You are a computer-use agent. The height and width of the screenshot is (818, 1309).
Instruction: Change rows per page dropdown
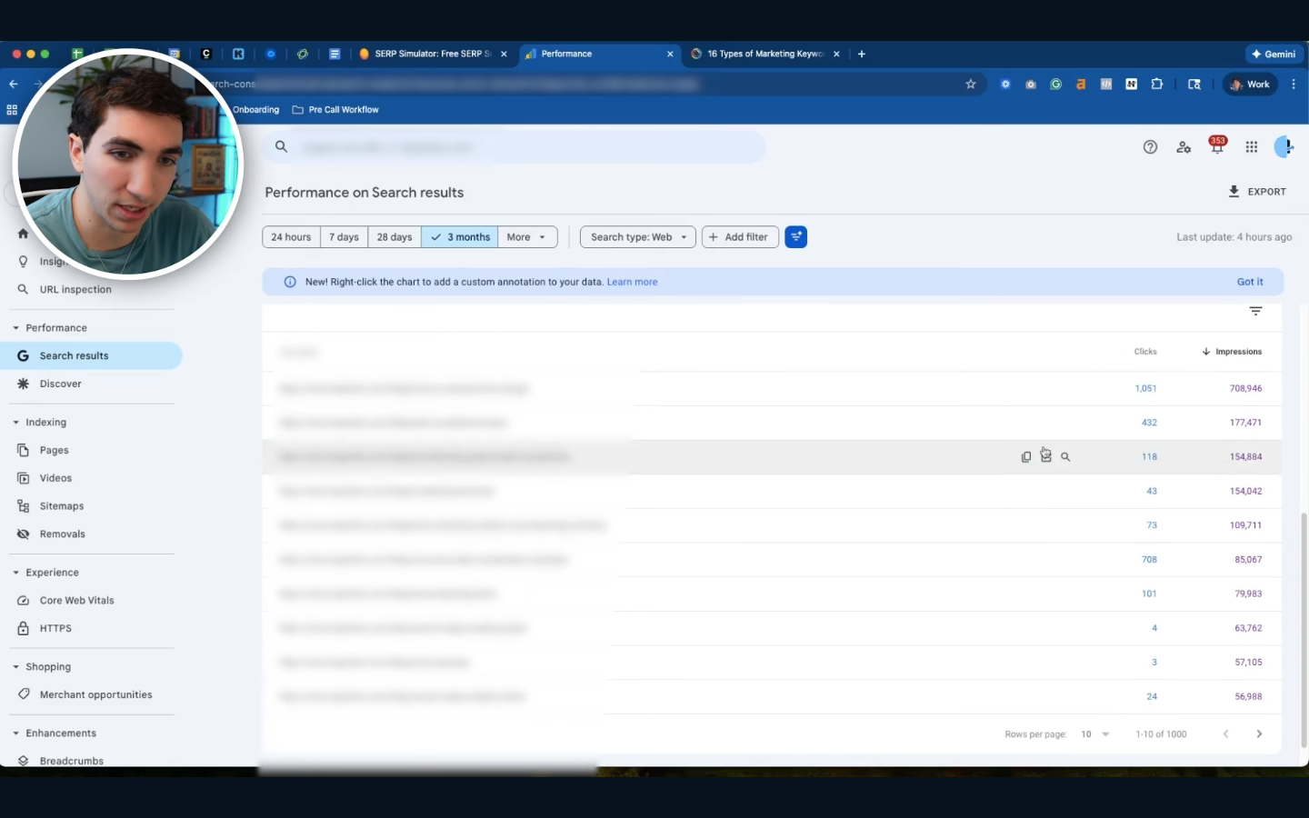pyautogui.click(x=1095, y=734)
